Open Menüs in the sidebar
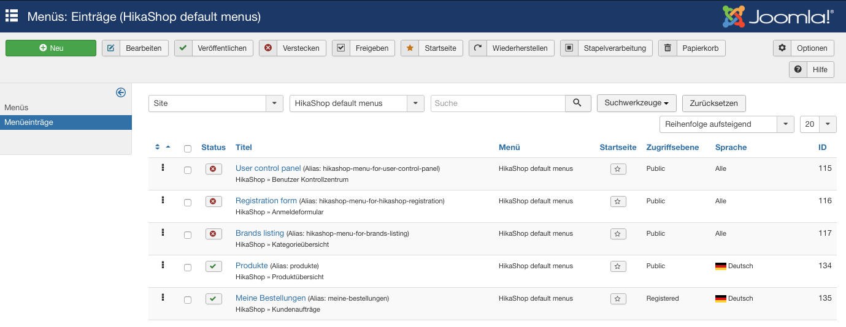This screenshot has width=846, height=327. 17,107
